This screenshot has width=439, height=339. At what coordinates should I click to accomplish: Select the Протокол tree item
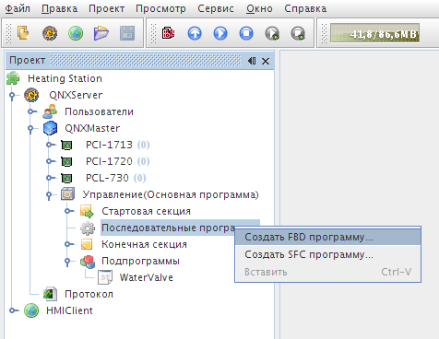coord(89,294)
